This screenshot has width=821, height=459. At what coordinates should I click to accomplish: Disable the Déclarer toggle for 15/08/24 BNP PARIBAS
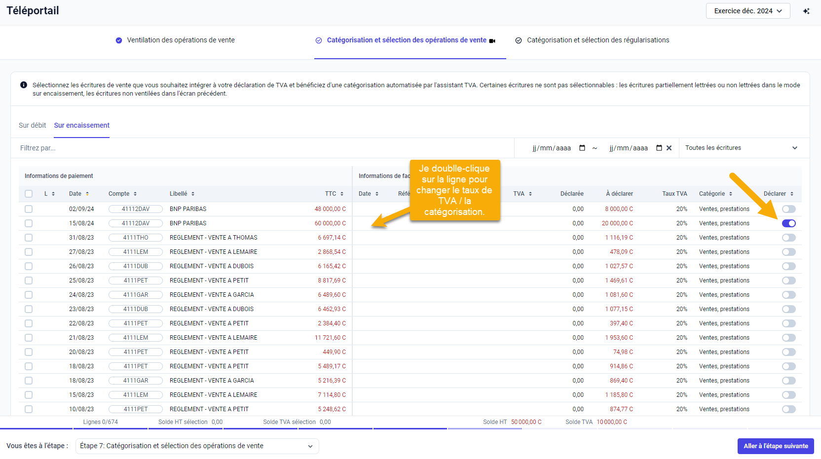click(x=788, y=223)
